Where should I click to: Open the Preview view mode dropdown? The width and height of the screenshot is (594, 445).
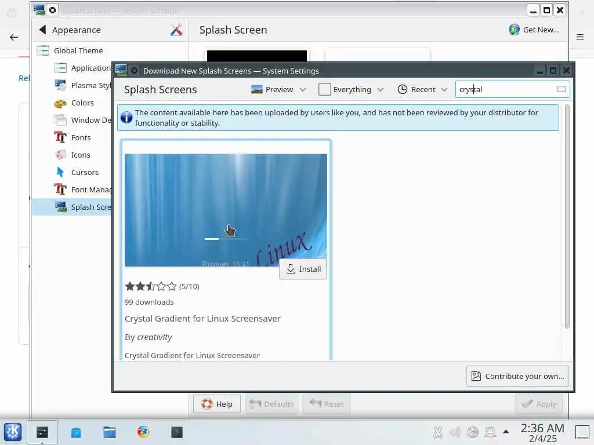pyautogui.click(x=278, y=90)
